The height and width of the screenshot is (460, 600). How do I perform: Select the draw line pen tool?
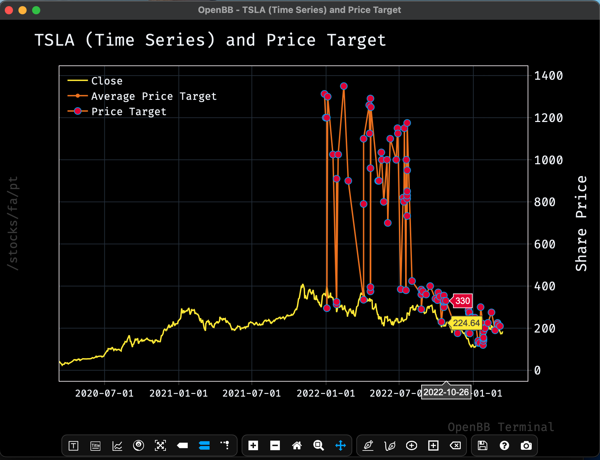click(368, 445)
